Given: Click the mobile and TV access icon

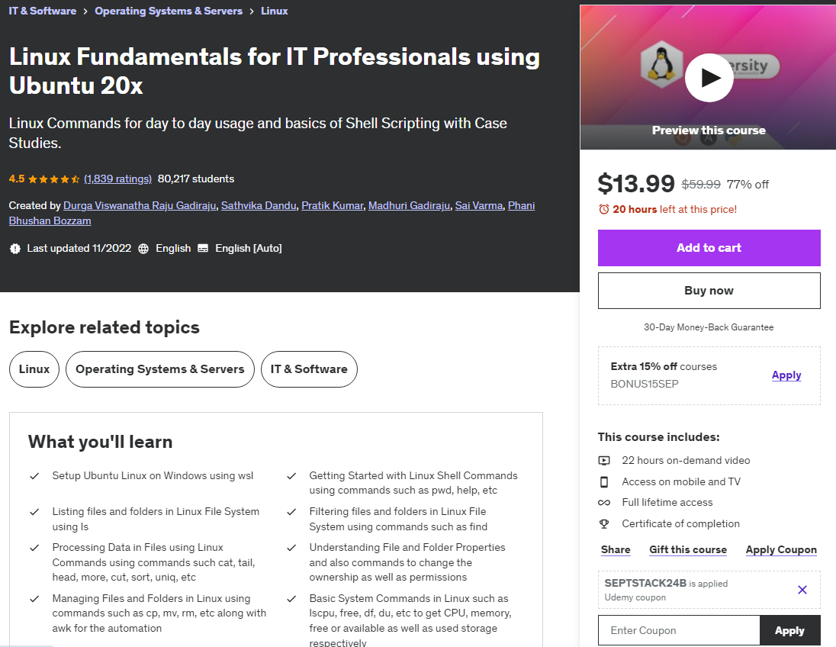Looking at the screenshot, I should (604, 481).
